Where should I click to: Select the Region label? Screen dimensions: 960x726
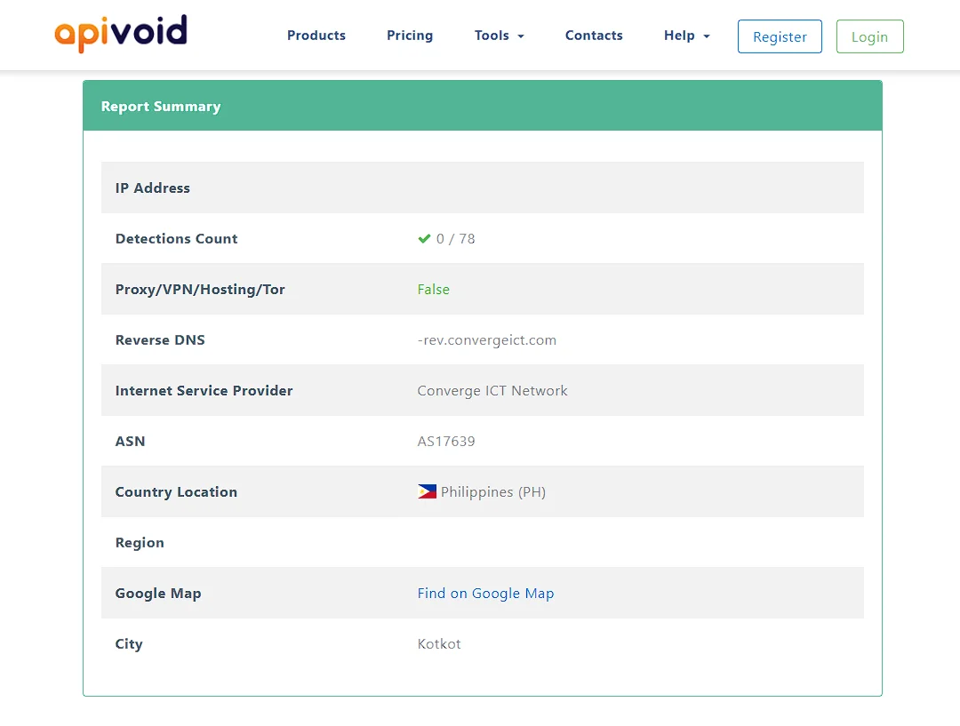click(x=140, y=543)
